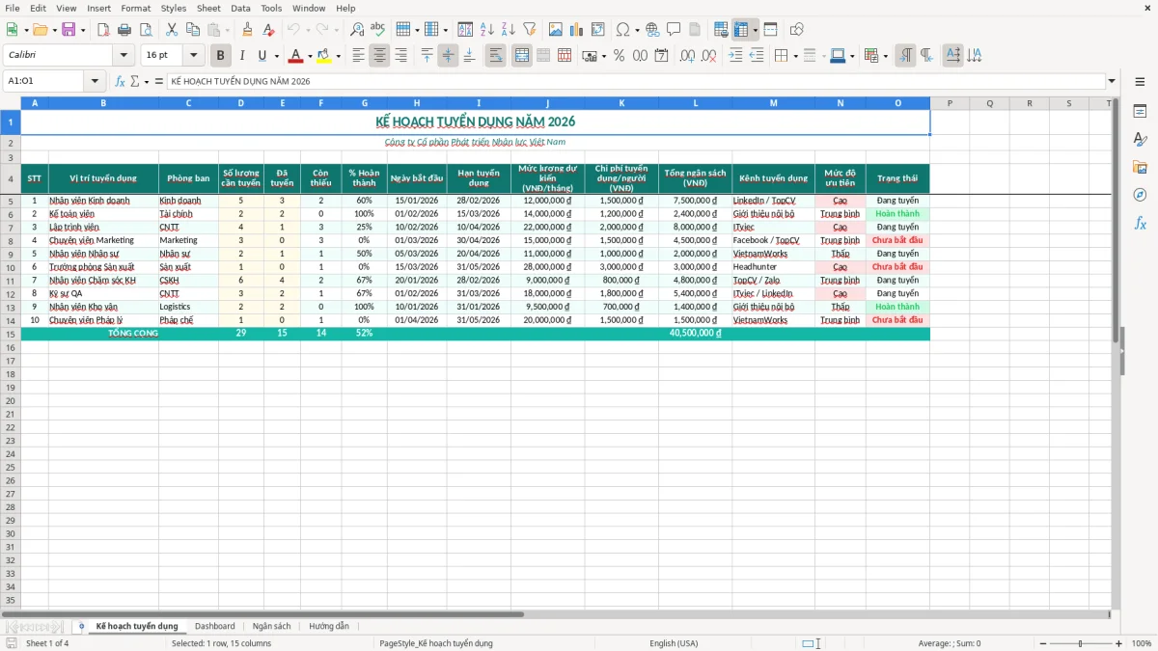Toggle Freeze Rows and Columns
Image resolution: width=1158 pixels, height=651 pixels.
tap(741, 30)
